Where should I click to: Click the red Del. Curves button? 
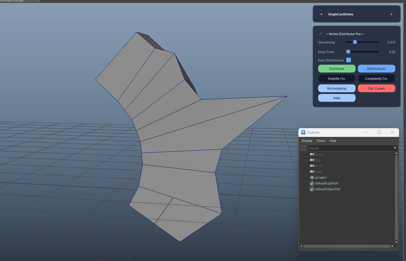pyautogui.click(x=376, y=88)
